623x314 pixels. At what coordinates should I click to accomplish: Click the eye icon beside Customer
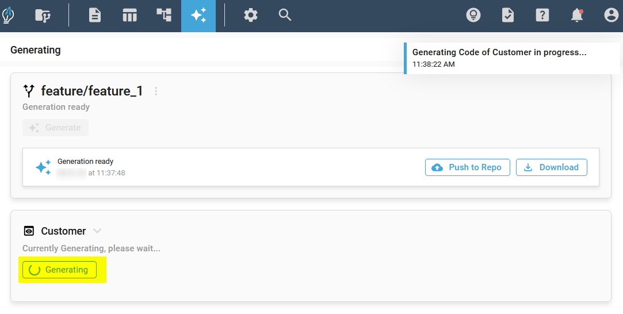(29, 231)
